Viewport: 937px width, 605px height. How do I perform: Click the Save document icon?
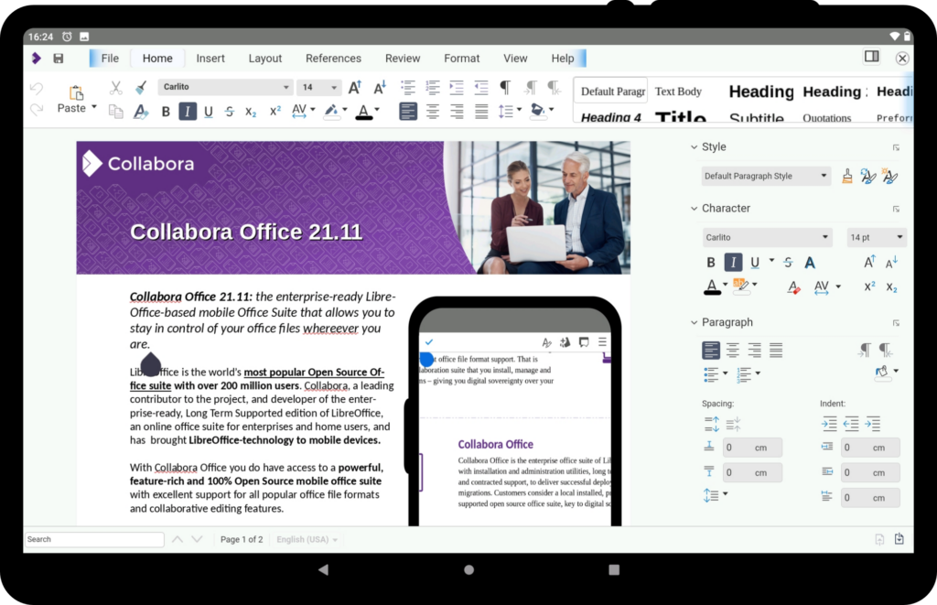(x=59, y=59)
